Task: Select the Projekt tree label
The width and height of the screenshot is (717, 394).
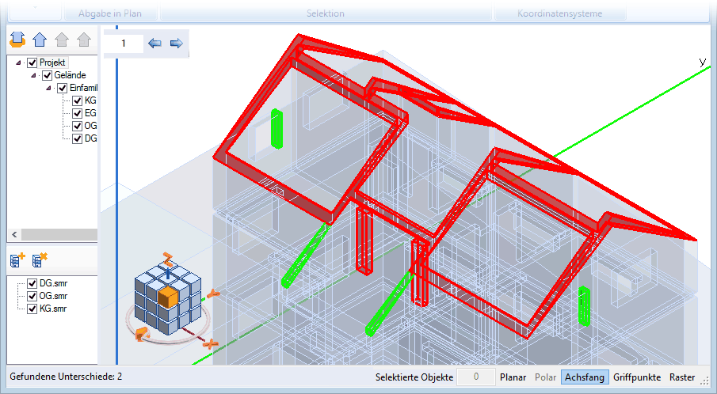Action: click(x=52, y=63)
